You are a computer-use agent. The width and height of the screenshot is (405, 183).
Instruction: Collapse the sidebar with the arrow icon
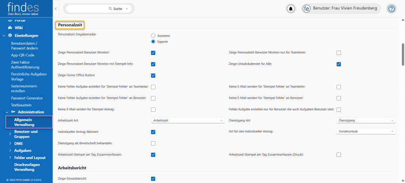56,8
